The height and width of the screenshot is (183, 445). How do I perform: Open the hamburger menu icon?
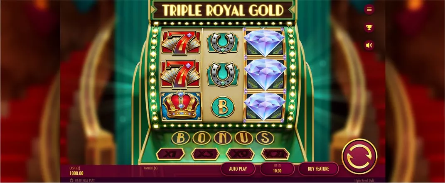point(369,10)
